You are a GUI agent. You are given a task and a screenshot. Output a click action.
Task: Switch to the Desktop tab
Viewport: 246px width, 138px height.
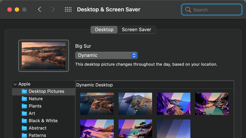coord(104,30)
